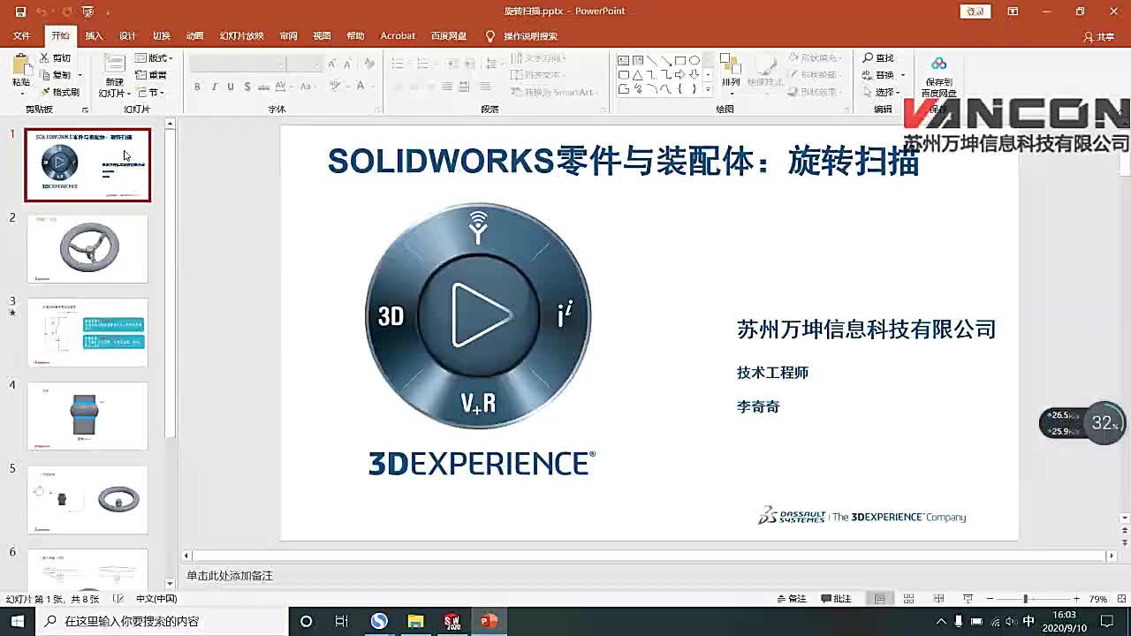
Task: Click the Copy (复制) button
Action: click(56, 75)
